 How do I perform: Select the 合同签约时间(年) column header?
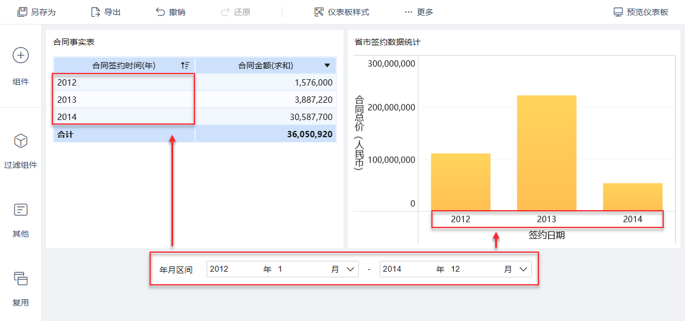coord(124,65)
